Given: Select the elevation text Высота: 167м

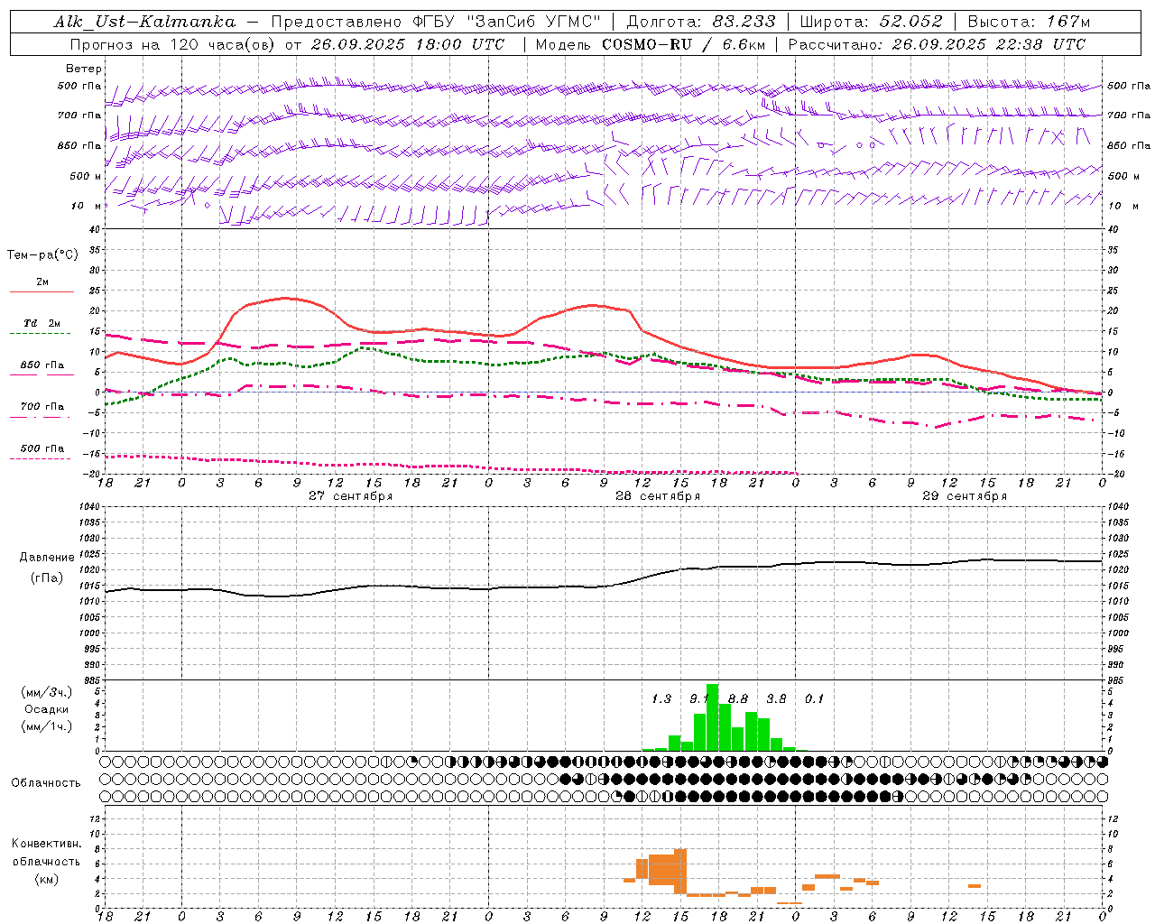Looking at the screenshot, I should pos(1029,22).
